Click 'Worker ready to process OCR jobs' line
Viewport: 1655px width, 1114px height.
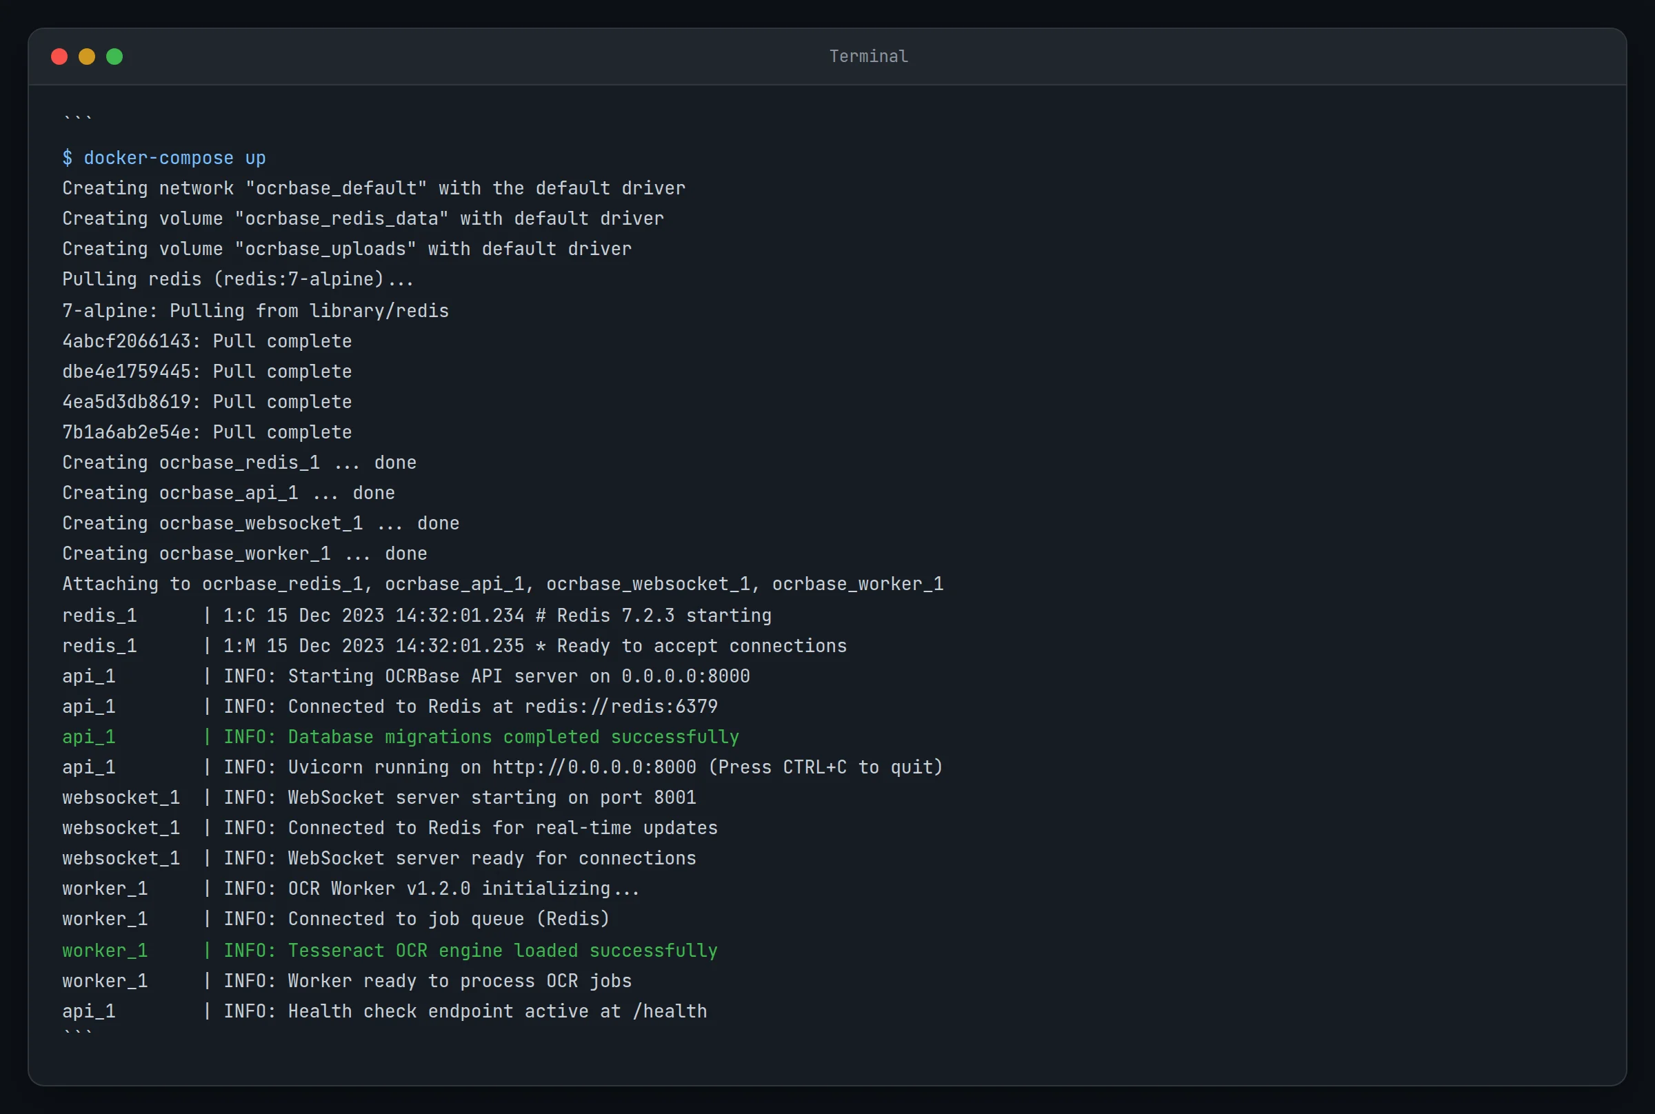click(x=347, y=982)
